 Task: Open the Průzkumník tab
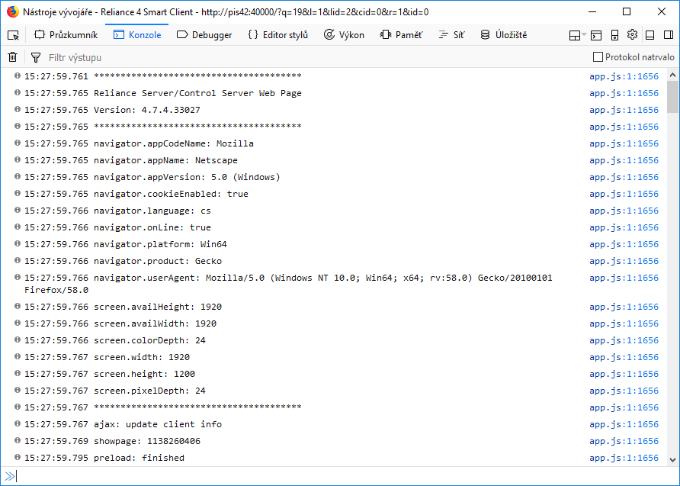(66, 35)
